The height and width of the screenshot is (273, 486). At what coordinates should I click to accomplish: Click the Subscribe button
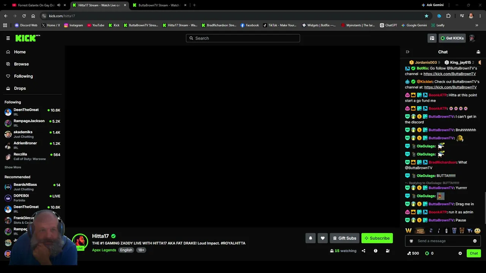(377, 238)
